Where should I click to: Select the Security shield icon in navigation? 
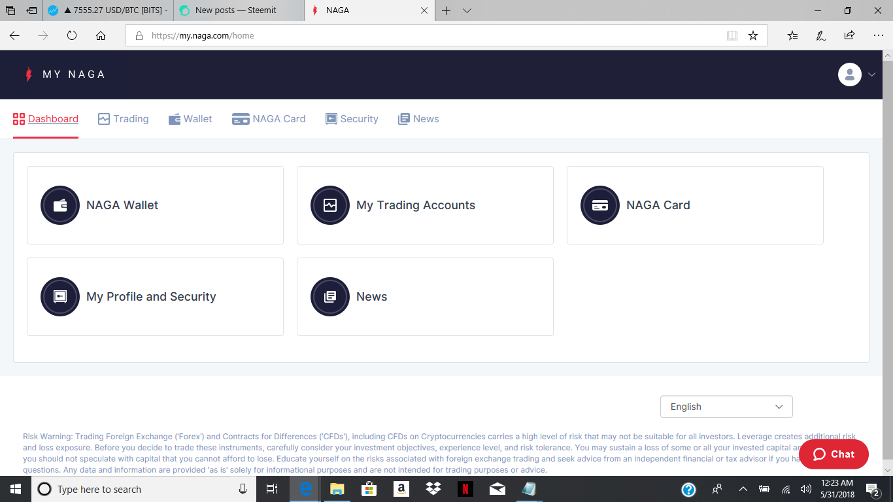[331, 118]
